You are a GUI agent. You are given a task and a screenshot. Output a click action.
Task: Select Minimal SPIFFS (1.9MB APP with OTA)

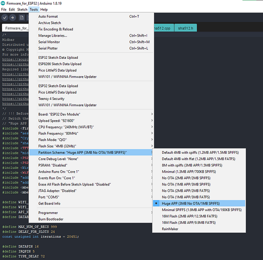click(199, 210)
